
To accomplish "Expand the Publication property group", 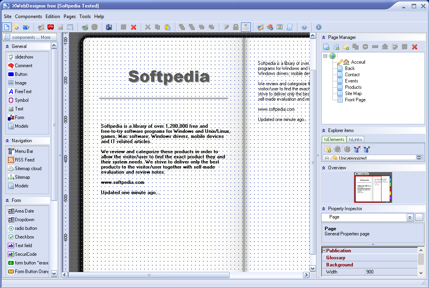I will point(324,251).
